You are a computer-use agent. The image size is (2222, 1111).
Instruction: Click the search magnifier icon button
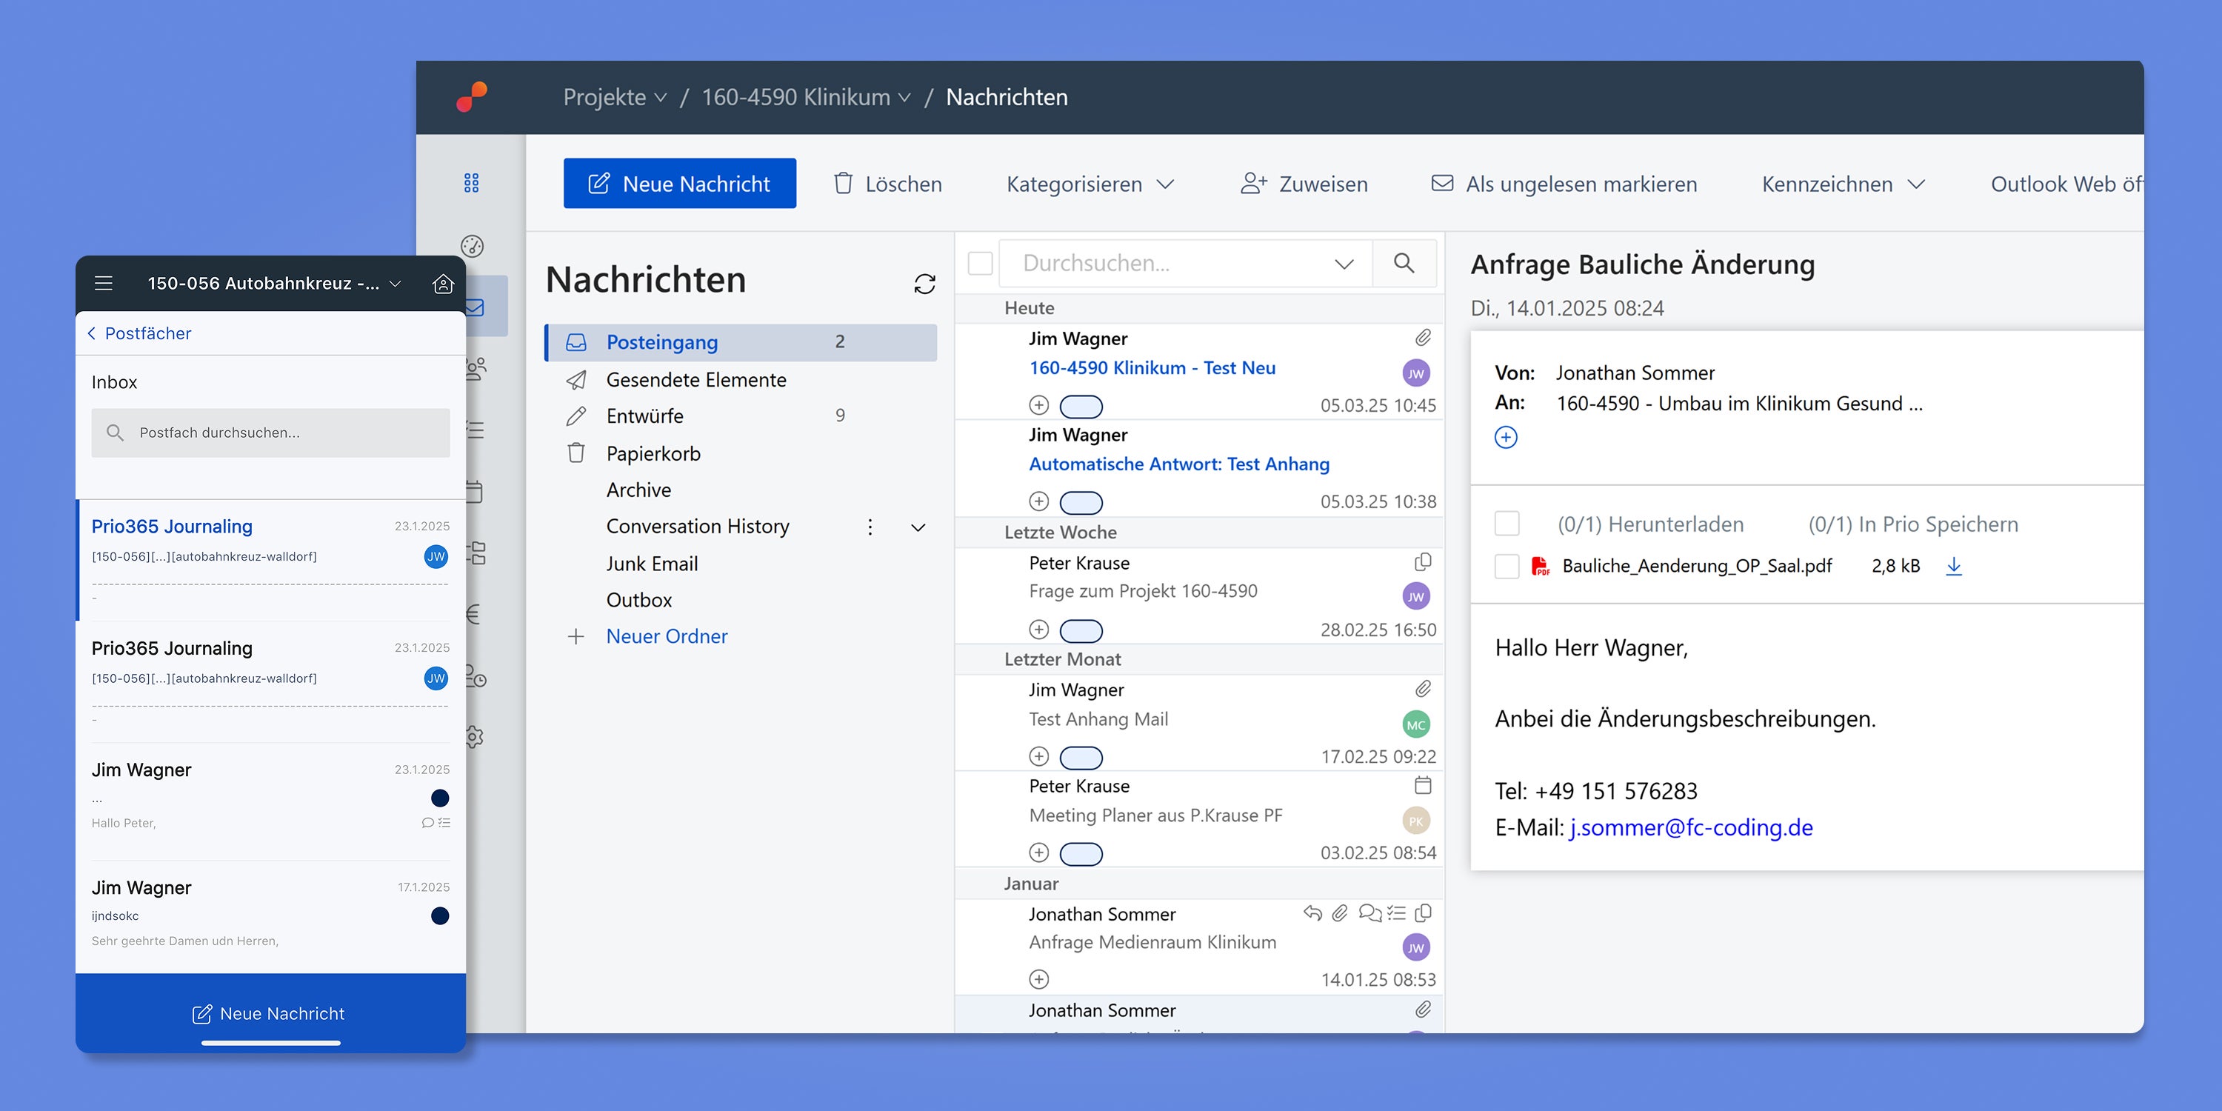[x=1404, y=263]
